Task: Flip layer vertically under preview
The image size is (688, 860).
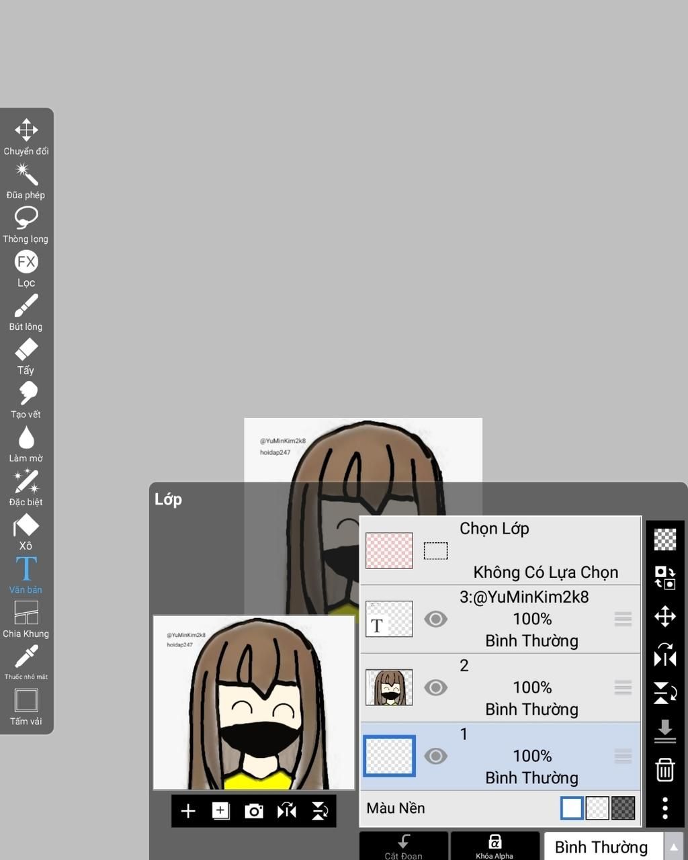Action: tap(320, 811)
